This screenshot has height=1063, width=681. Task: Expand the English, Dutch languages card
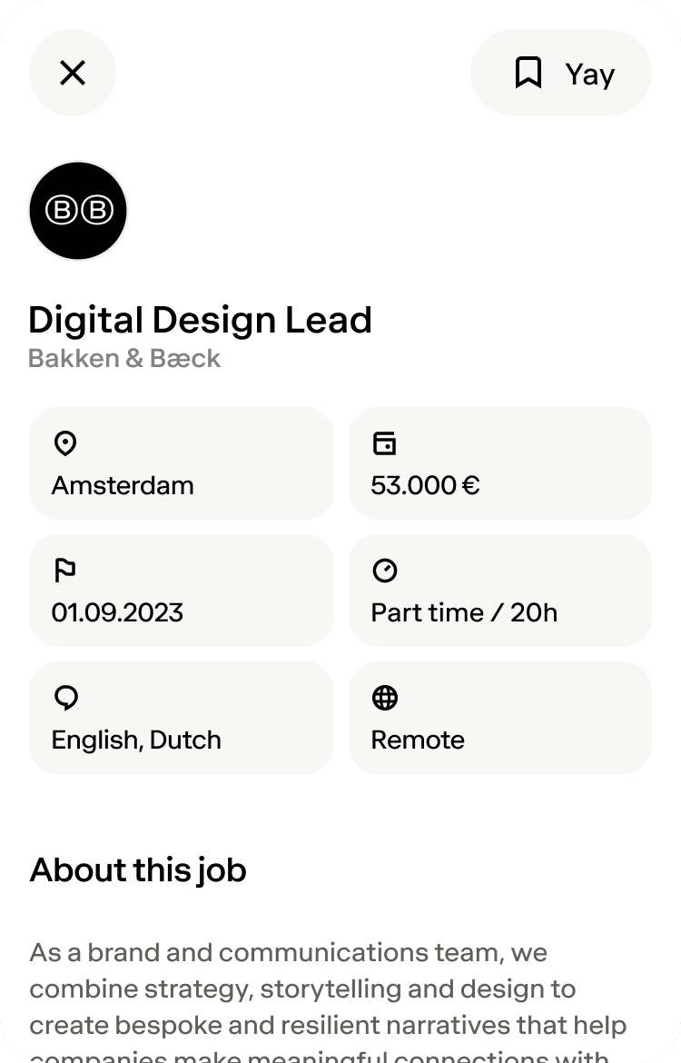coord(182,718)
